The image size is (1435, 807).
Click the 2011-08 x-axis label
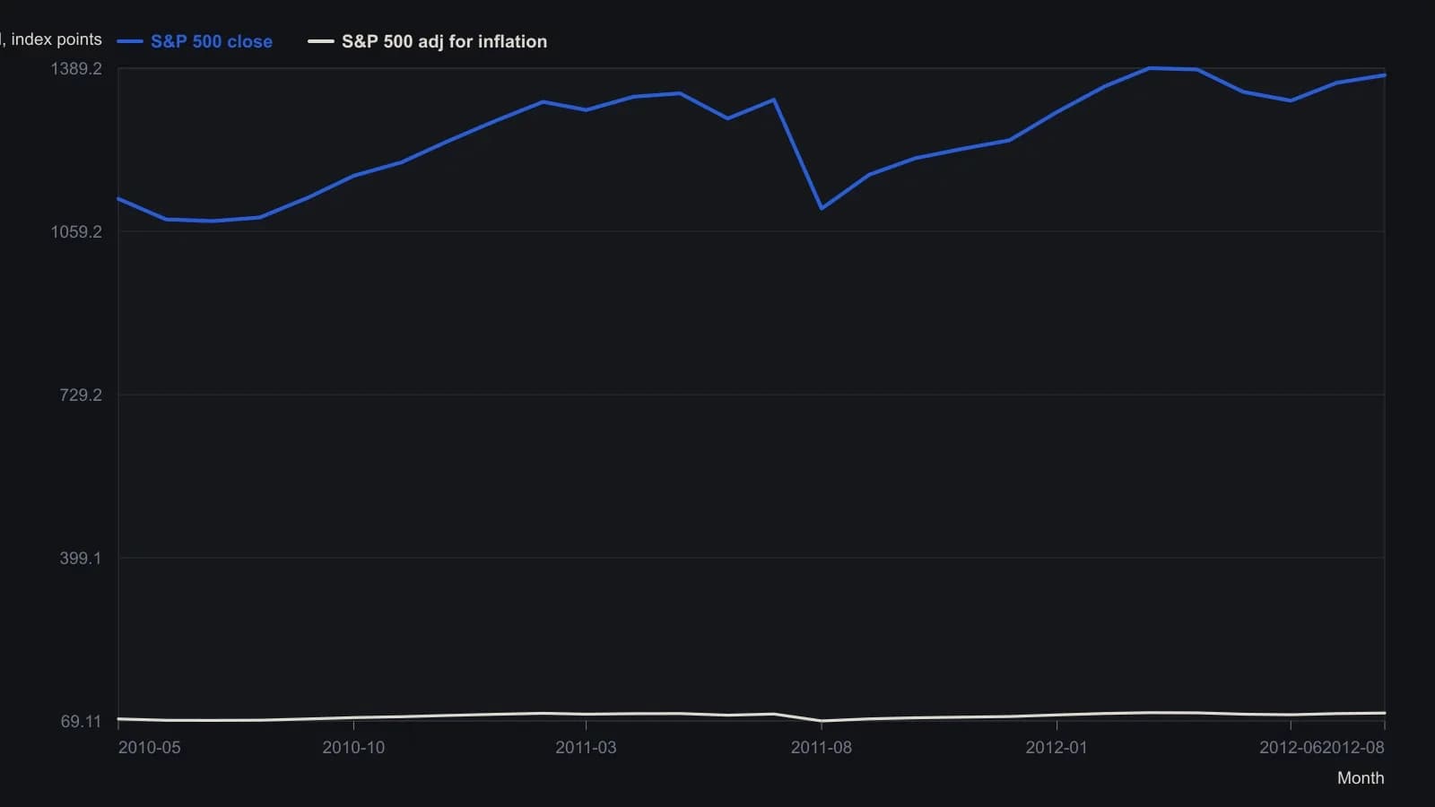(x=822, y=748)
